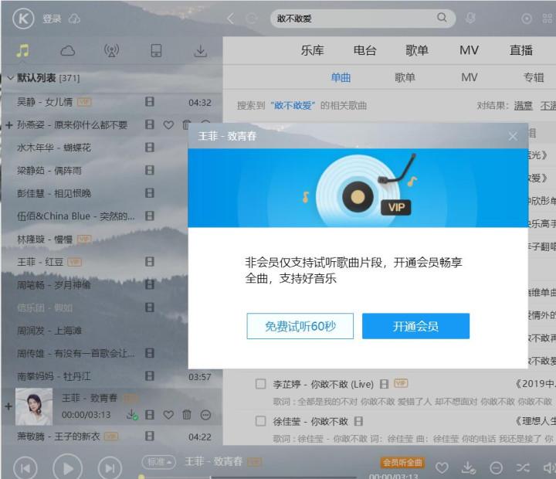Go back with the left arrow icon

230,19
